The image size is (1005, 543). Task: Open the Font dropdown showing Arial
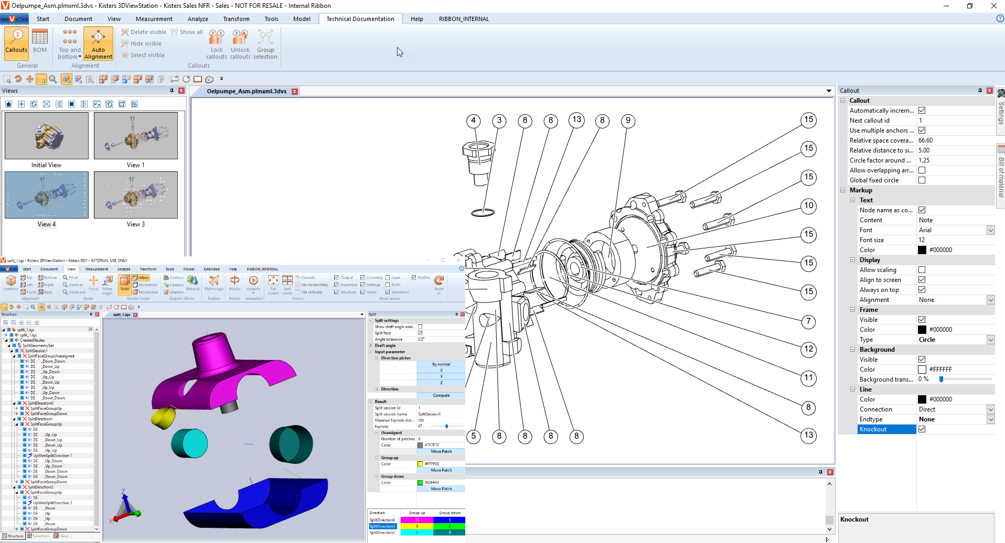click(990, 230)
